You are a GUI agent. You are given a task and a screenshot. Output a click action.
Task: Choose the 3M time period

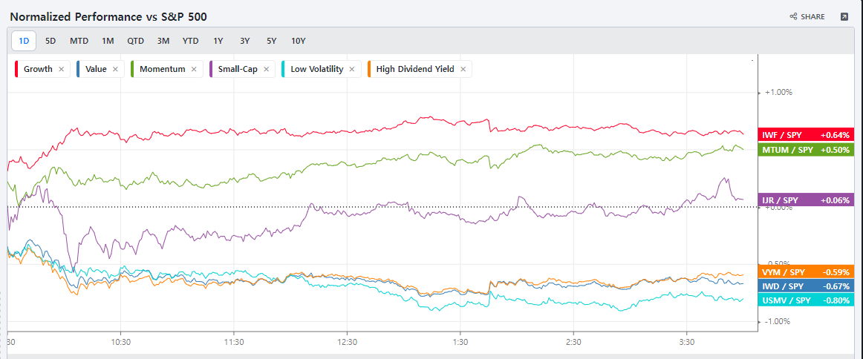click(x=163, y=41)
